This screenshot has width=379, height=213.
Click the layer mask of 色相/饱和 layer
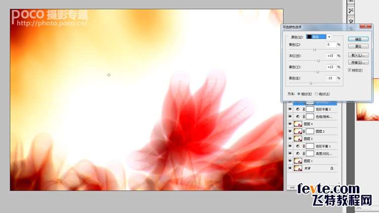(x=310, y=117)
